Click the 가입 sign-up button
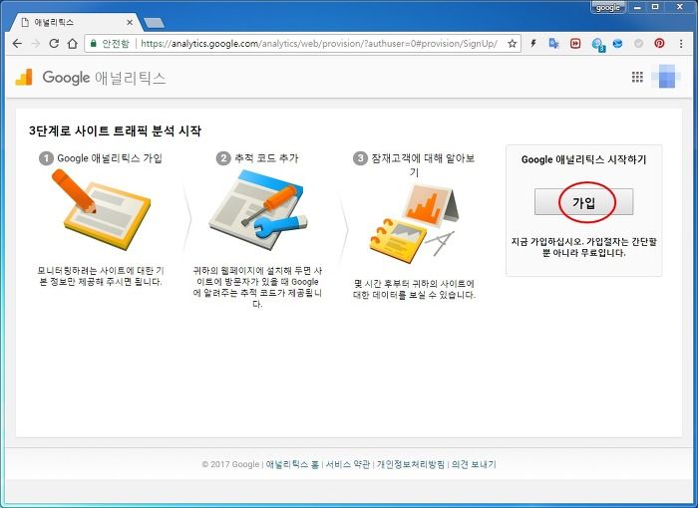This screenshot has width=698, height=508. 583,202
